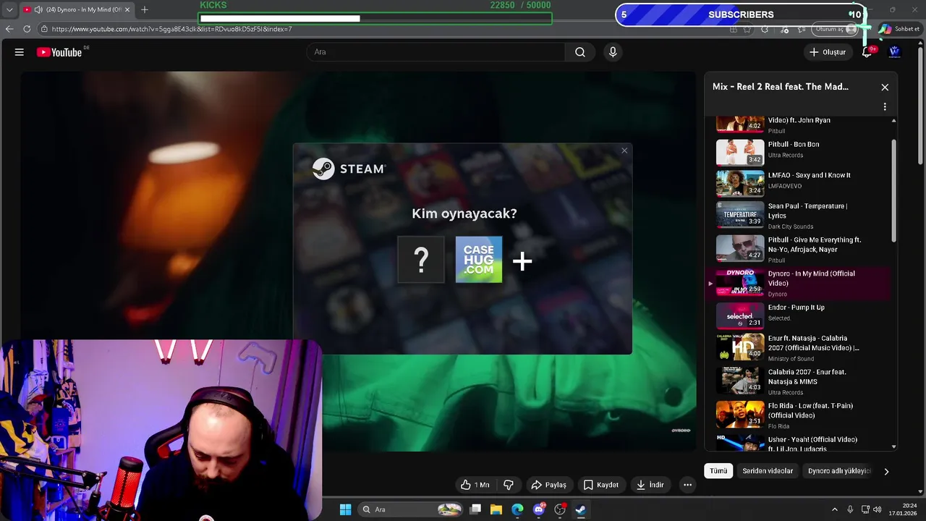Click the Sohbet et chat button
Screen dimensions: 926x521
(x=899, y=29)
